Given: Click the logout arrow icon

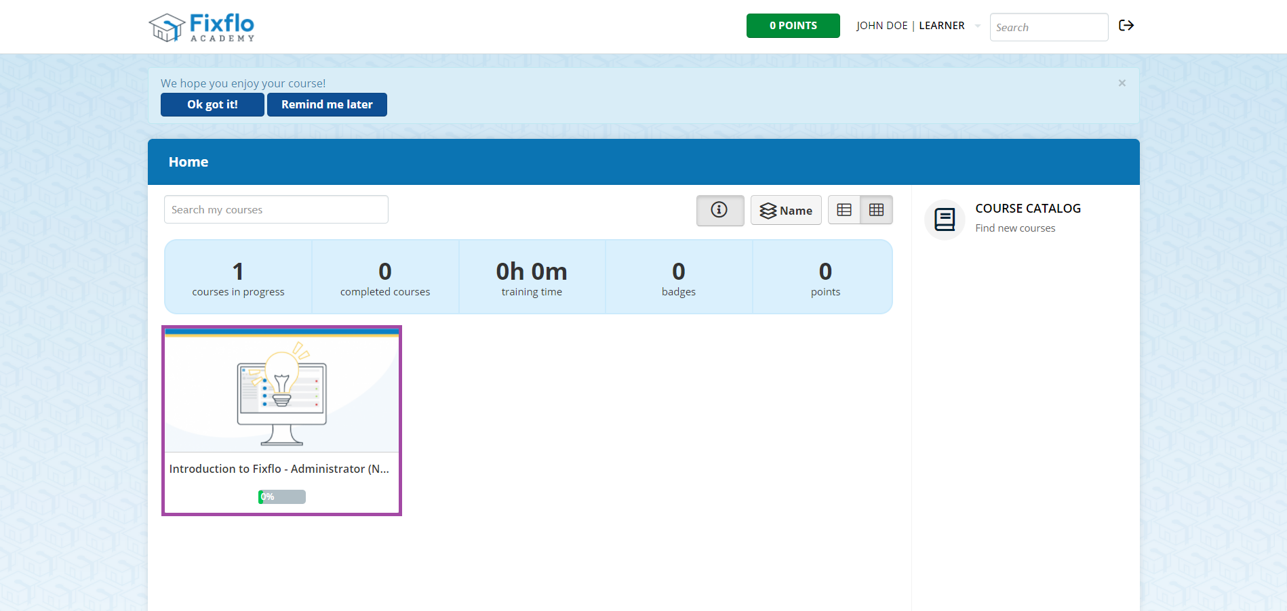Looking at the screenshot, I should pyautogui.click(x=1126, y=26).
